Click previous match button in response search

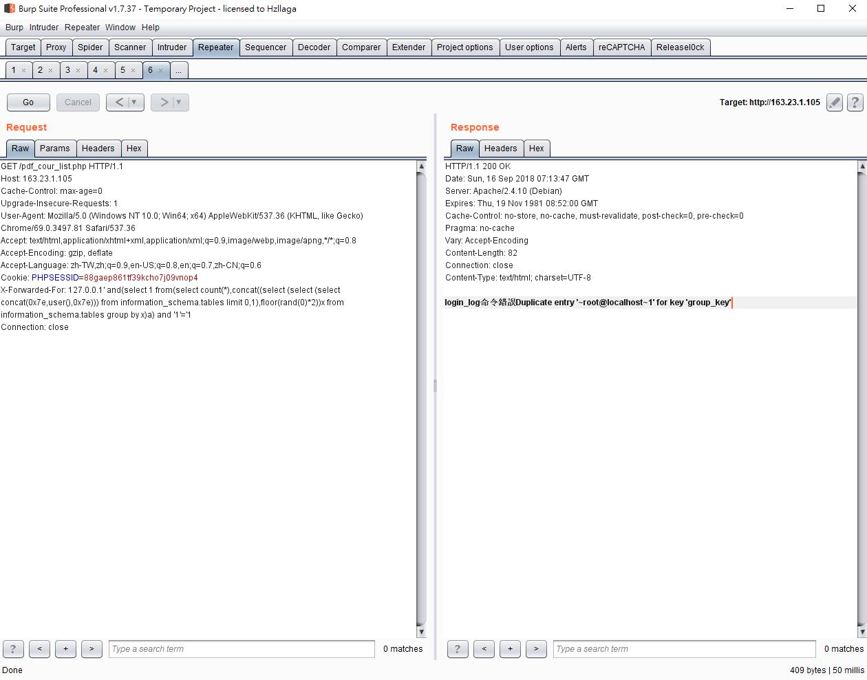[484, 648]
